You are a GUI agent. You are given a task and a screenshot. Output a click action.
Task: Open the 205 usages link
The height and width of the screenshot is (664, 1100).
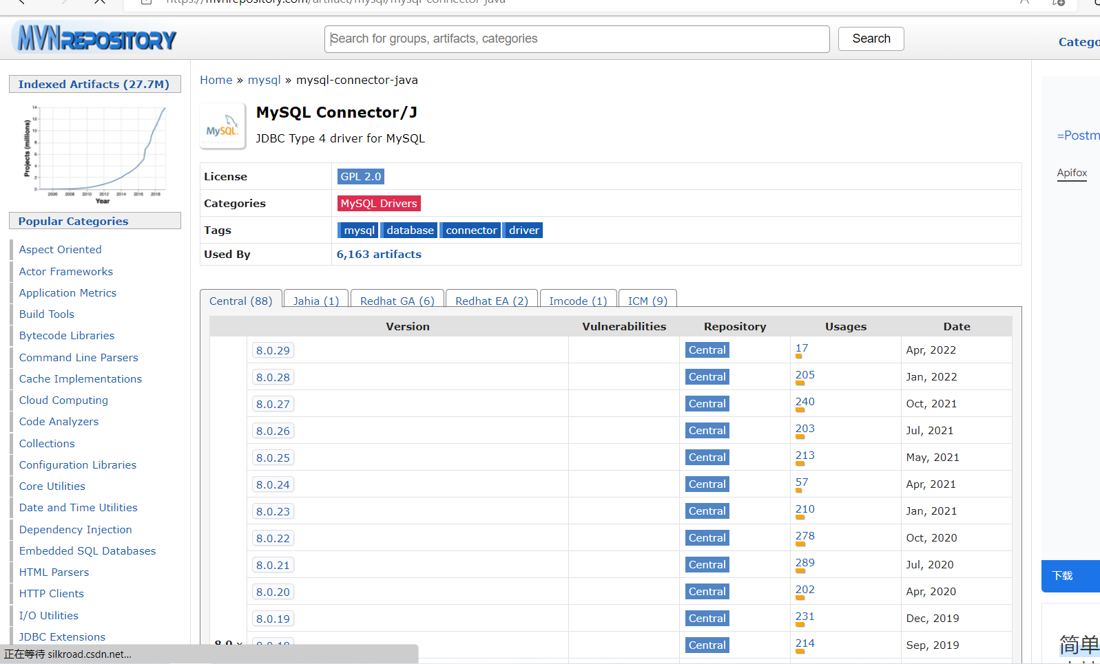tap(805, 375)
